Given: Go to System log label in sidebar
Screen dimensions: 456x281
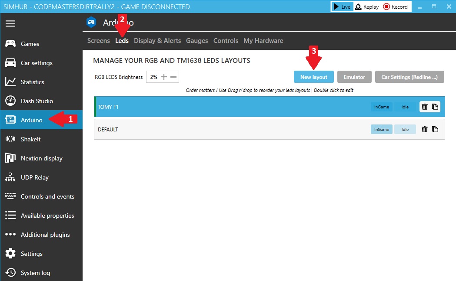Looking at the screenshot, I should (36, 273).
